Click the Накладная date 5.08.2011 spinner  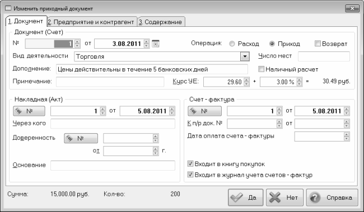172,111
